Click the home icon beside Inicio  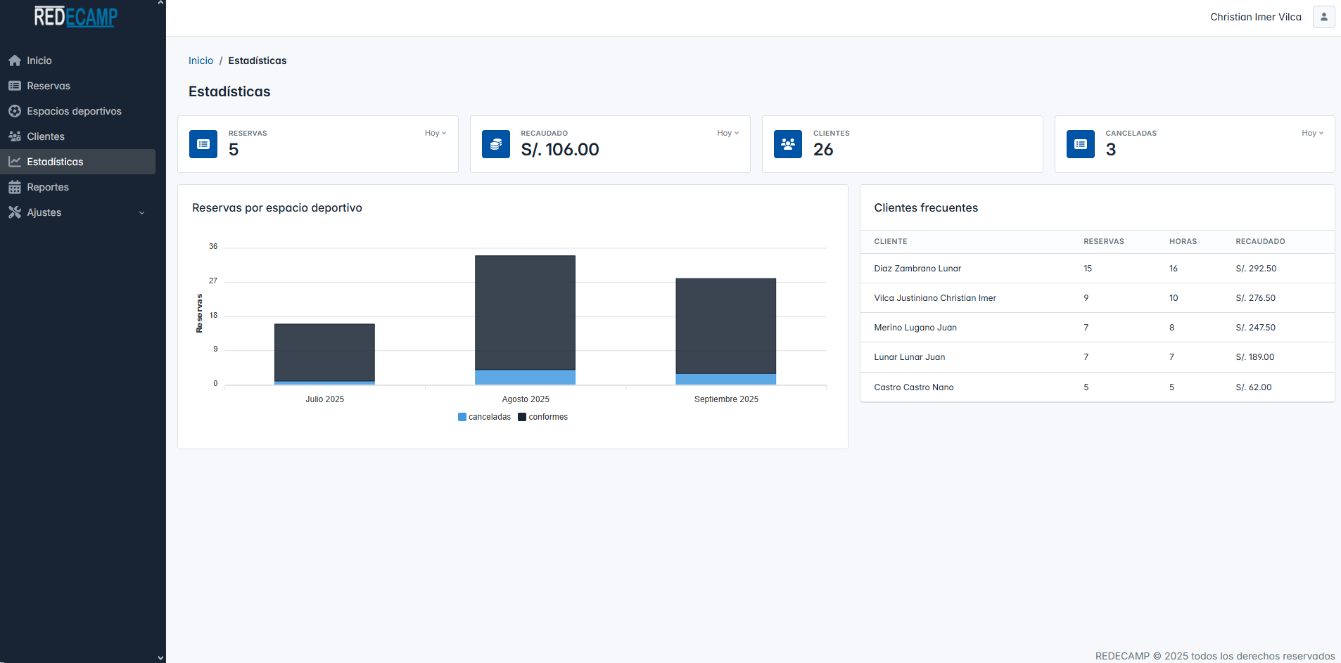[x=15, y=60]
